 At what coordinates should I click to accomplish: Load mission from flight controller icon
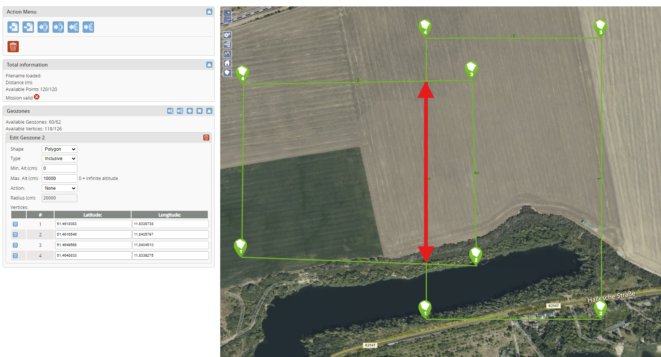43,27
